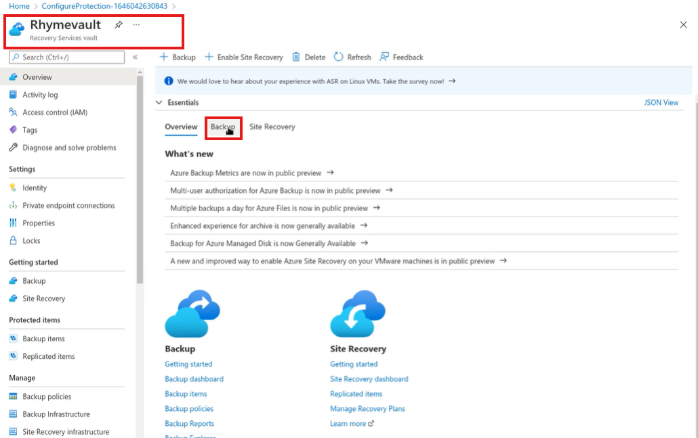Select the Overview tab in content area
Viewport: 698px width, 438px height.
point(181,127)
